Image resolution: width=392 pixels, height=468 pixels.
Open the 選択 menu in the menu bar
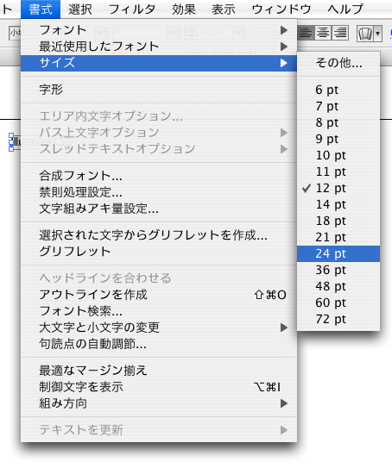point(79,9)
